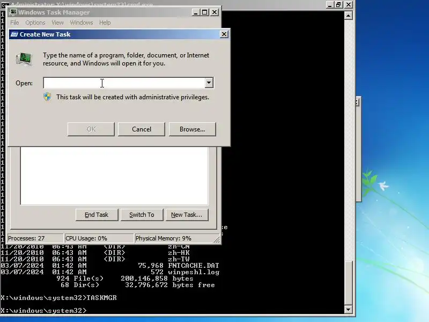This screenshot has height=322, width=429.
Task: Open the View menu in Task Manager
Action: (x=57, y=23)
